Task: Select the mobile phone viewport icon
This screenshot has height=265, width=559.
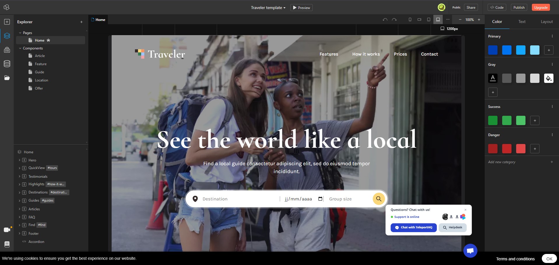Action: point(410,19)
